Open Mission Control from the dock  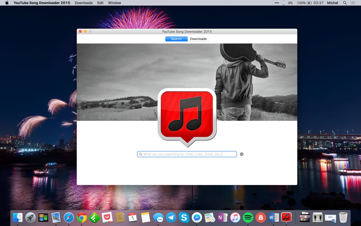point(43,217)
